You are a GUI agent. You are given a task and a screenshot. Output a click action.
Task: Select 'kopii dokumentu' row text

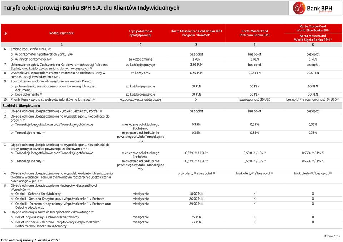tap(29, 94)
